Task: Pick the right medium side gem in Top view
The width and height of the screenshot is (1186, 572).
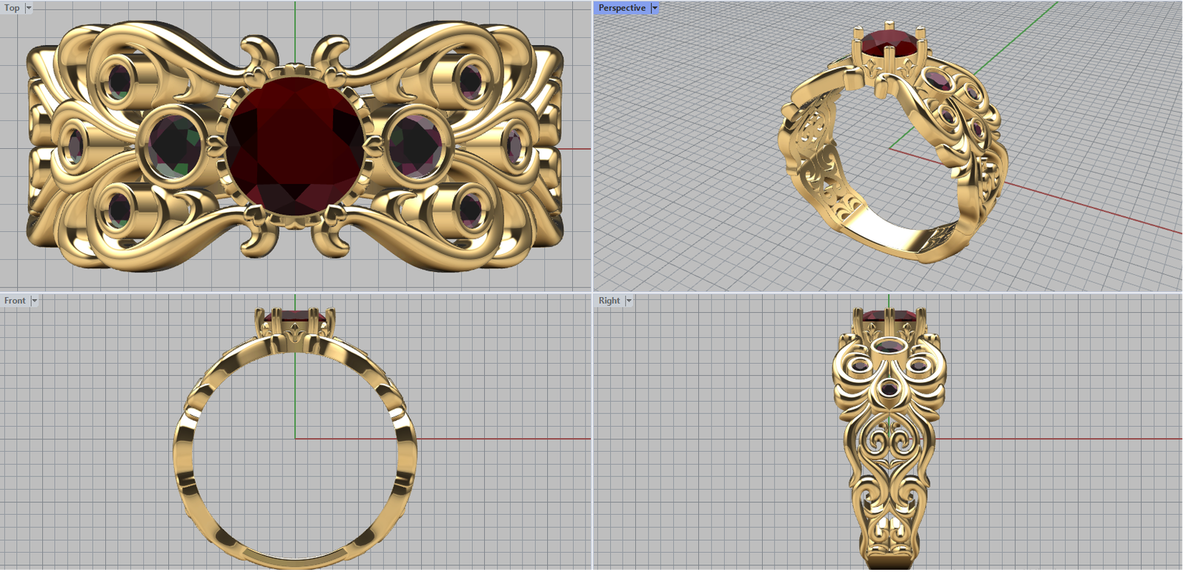Action: click(417, 142)
